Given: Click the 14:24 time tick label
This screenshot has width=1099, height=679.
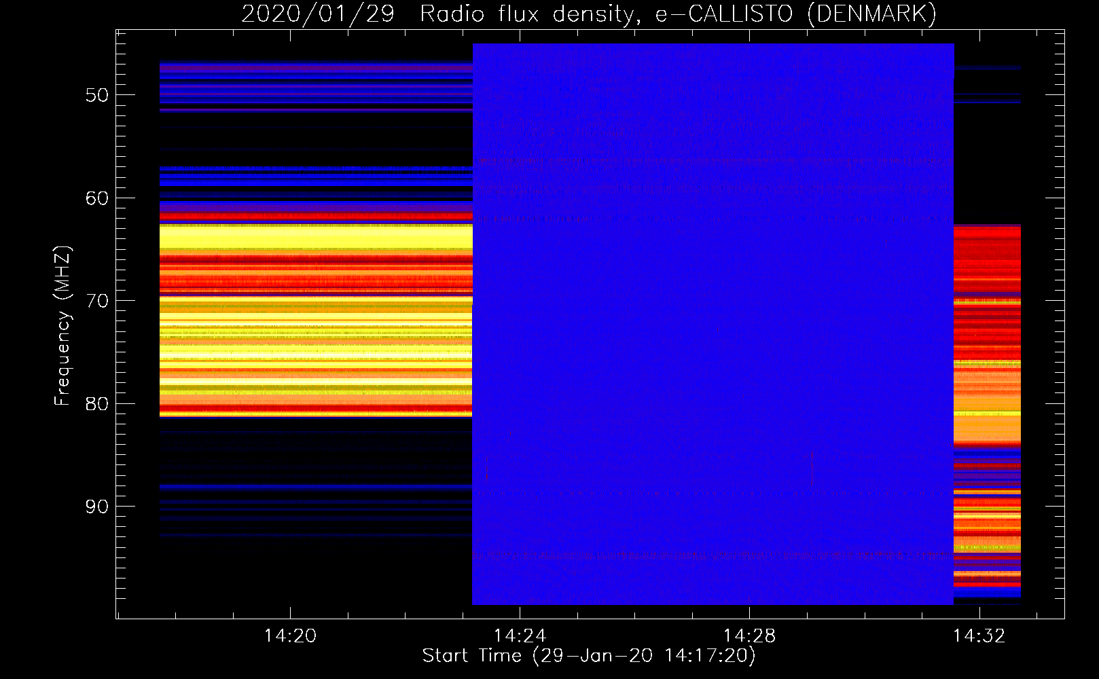Looking at the screenshot, I should coord(520,636).
